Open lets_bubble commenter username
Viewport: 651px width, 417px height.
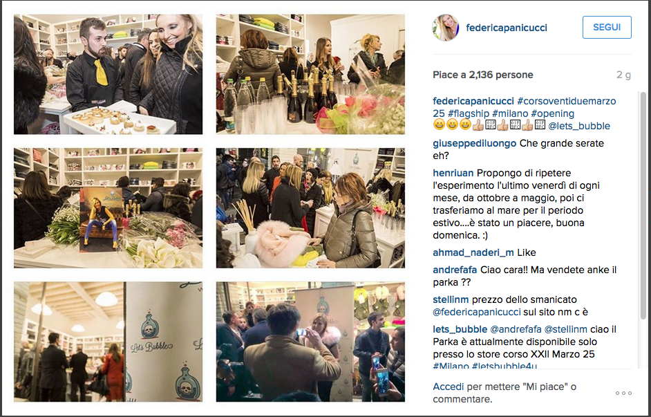(460, 329)
